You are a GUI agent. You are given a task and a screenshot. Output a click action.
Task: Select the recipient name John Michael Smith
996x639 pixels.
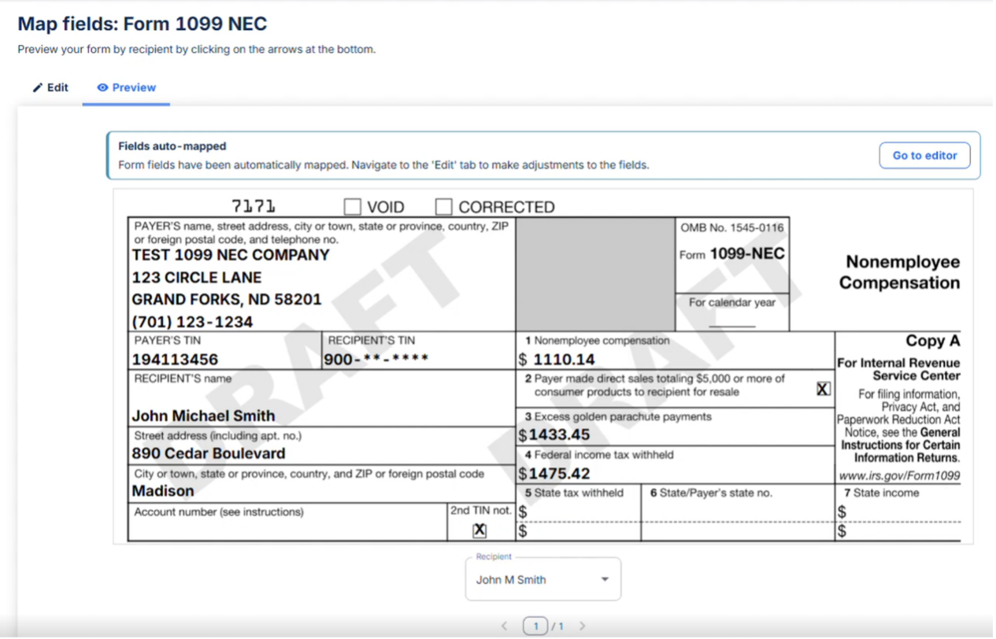coord(203,416)
